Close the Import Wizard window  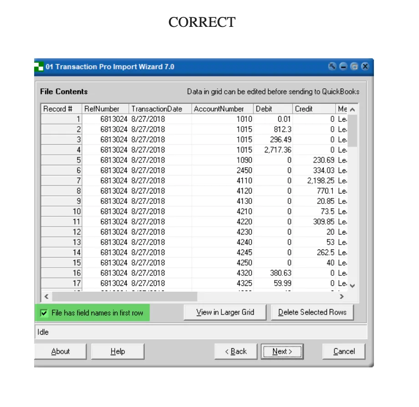coord(365,66)
